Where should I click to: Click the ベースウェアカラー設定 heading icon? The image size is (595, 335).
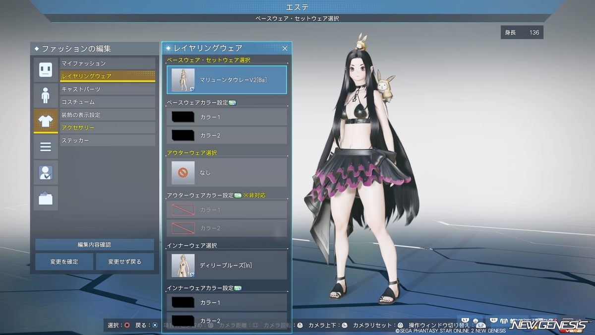(x=232, y=103)
